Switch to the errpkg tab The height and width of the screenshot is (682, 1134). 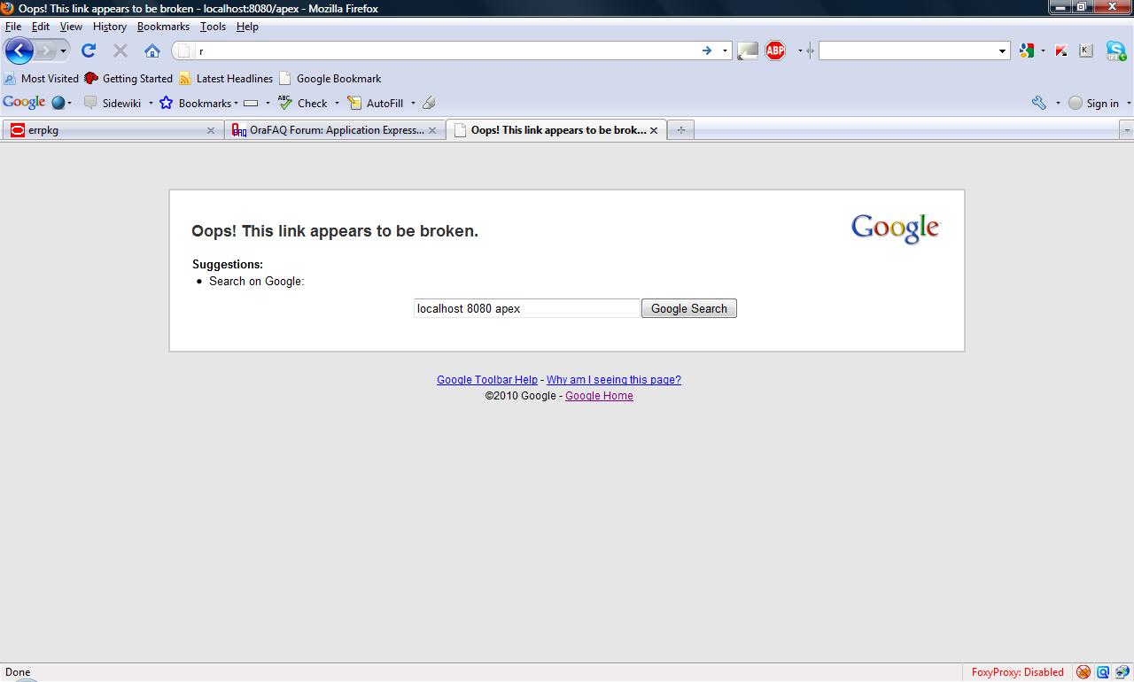(106, 130)
